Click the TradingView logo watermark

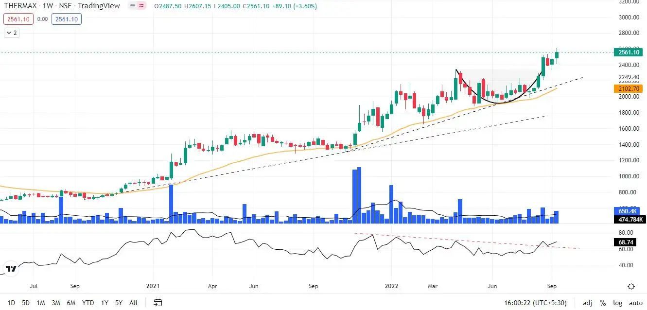[x=11, y=268]
